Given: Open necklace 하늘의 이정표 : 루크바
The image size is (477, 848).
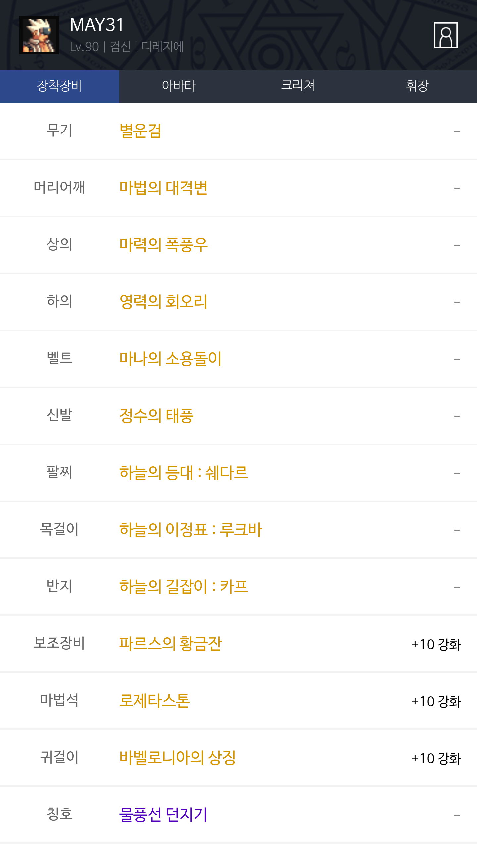Looking at the screenshot, I should coord(191,530).
